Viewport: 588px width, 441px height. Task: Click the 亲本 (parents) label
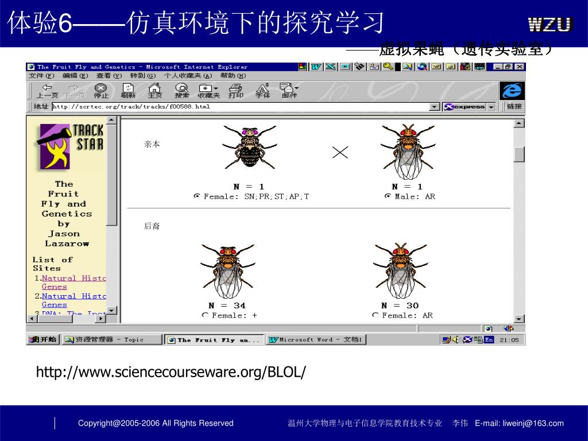coord(152,144)
